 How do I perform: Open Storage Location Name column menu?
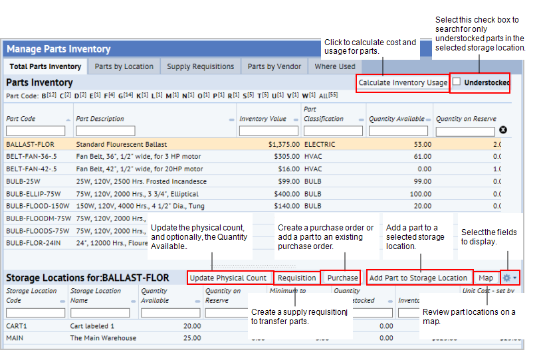tap(134, 302)
